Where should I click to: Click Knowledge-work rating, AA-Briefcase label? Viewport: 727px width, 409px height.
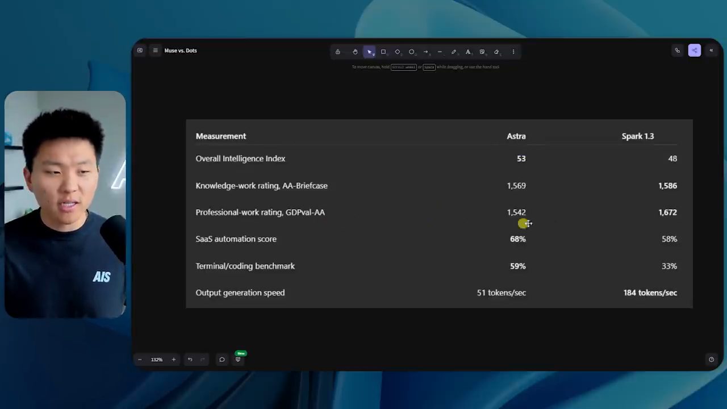261,186
